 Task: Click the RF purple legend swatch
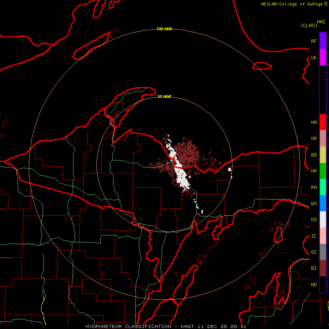[x=323, y=41]
